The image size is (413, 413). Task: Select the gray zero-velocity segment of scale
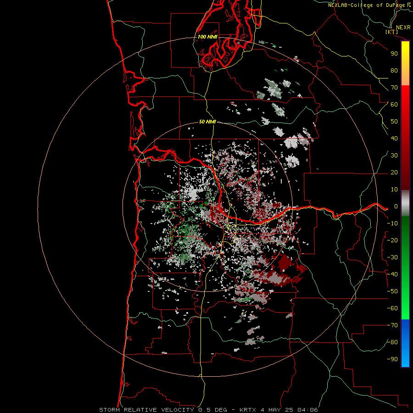405,203
